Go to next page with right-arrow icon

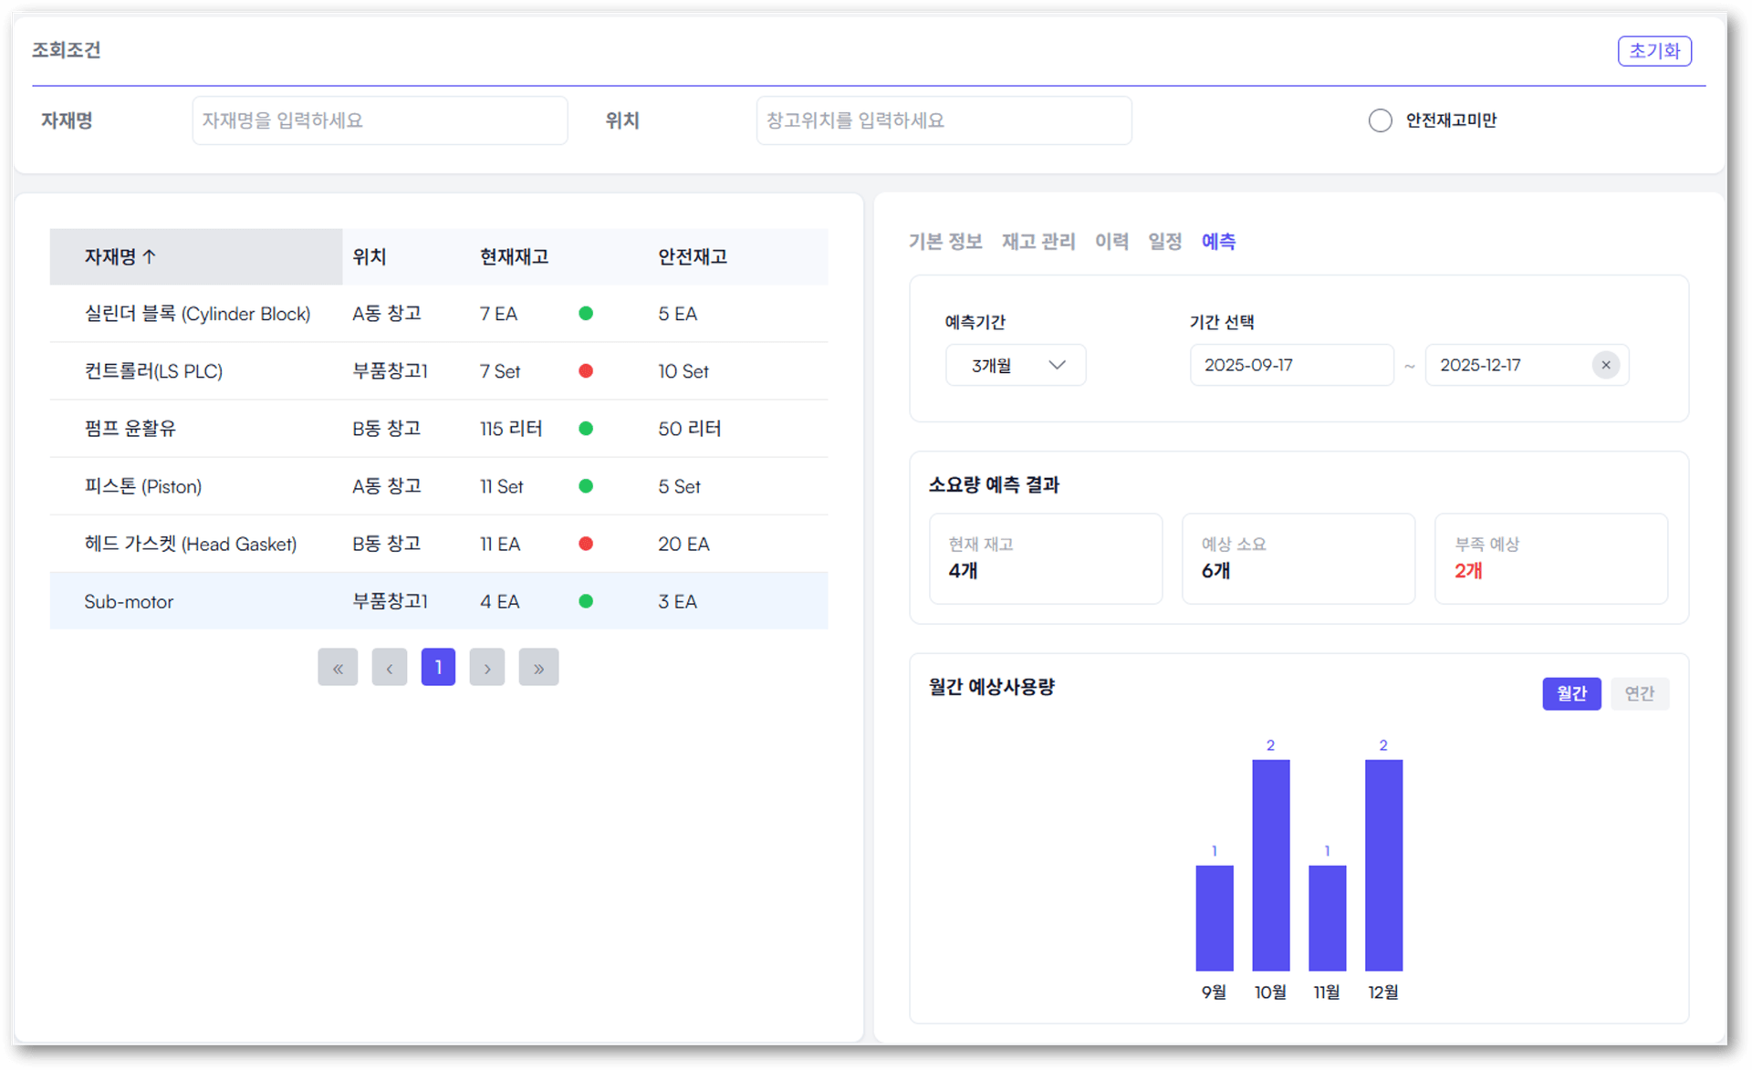[x=486, y=667]
